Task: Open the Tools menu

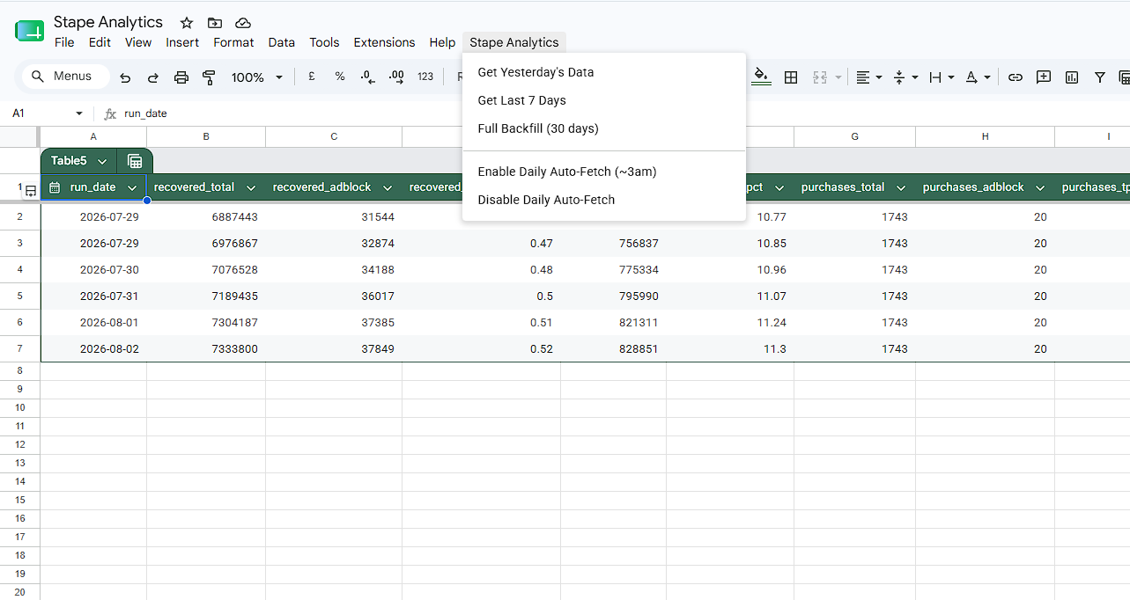Action: (324, 42)
